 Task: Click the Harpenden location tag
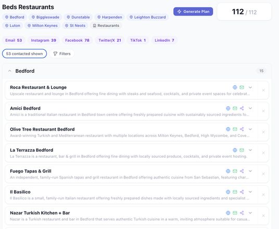tap(110, 17)
